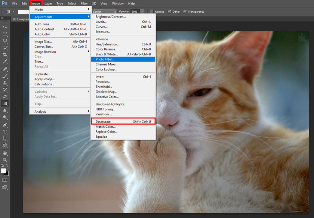The width and height of the screenshot is (314, 218).
Task: Toggle the Dither checkbox
Action: [170, 12]
